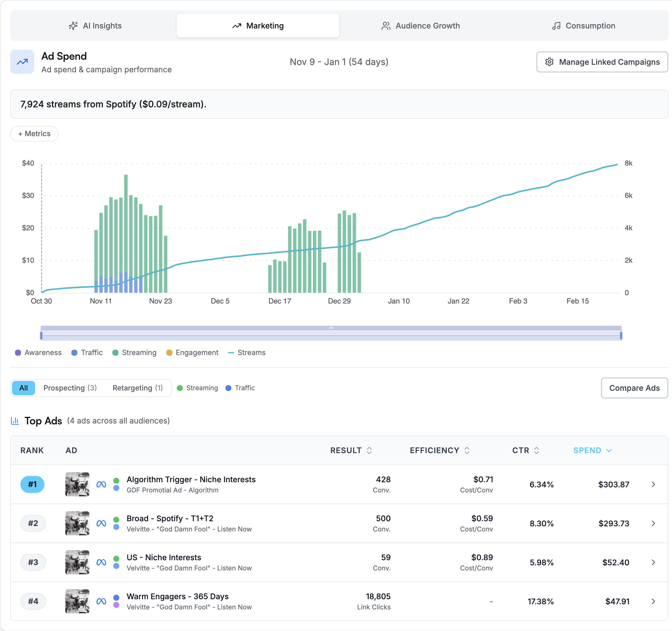Click the Algorithm Trigger ad thumbnail
Image resolution: width=672 pixels, height=631 pixels.
point(77,484)
